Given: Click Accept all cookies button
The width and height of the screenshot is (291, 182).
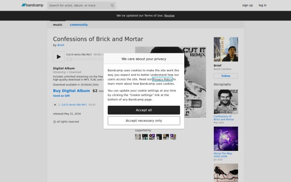Looking at the screenshot, I should 144,110.
